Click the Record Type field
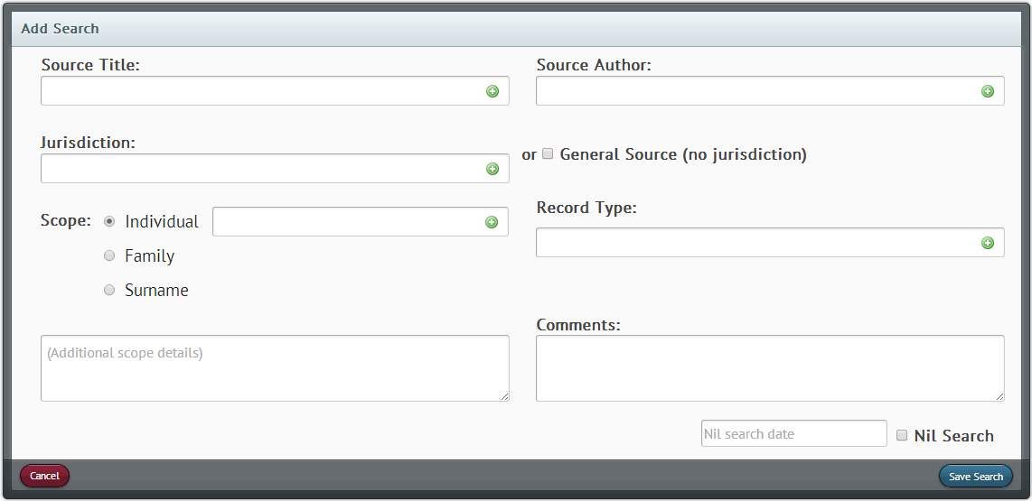Screen dimensions: 1032x501 770,243
